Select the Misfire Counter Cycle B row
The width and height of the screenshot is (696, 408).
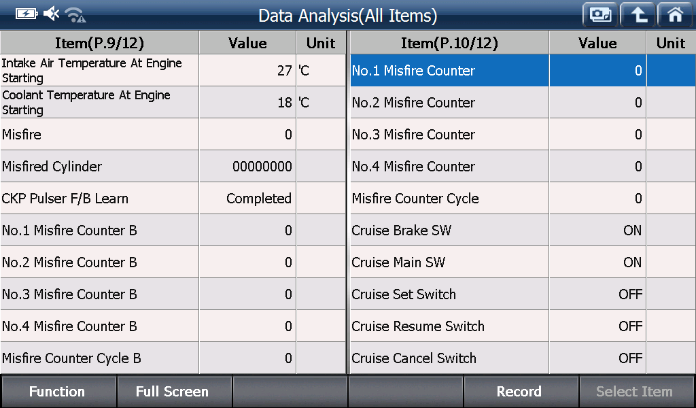point(173,358)
